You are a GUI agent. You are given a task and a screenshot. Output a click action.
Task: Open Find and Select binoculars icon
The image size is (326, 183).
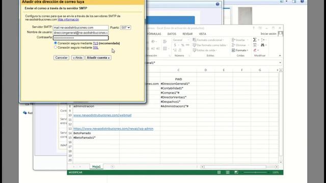pos(263,45)
